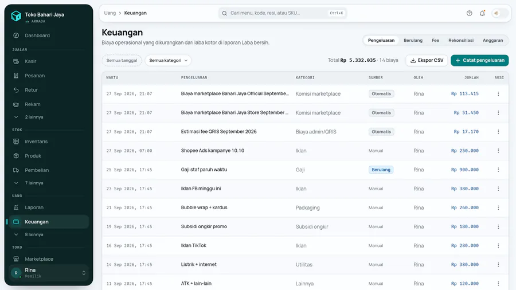Click the Toko Bahari Jaya cube logo
Viewport: 516px width, 290px height.
pyautogui.click(x=16, y=16)
